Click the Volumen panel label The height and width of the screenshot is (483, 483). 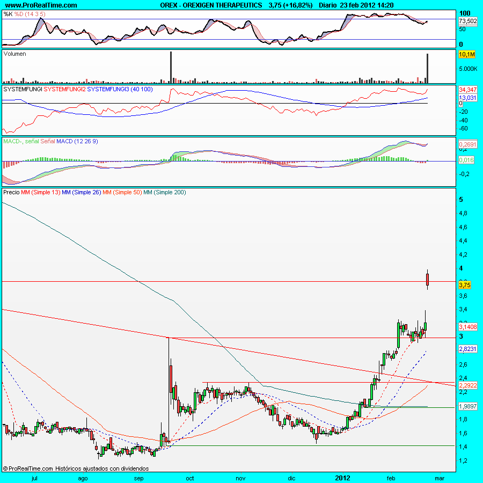(15, 54)
